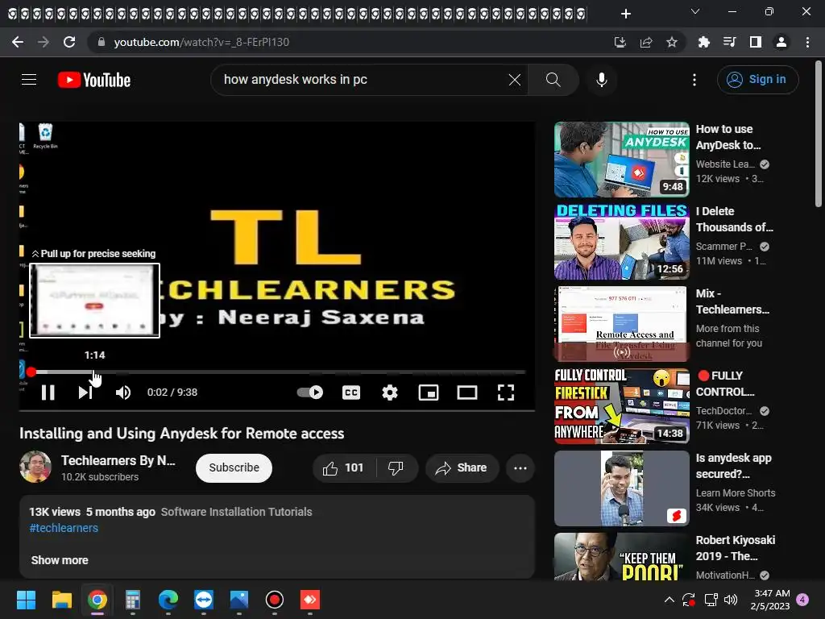
Task: Mute the video volume
Action: 123,393
